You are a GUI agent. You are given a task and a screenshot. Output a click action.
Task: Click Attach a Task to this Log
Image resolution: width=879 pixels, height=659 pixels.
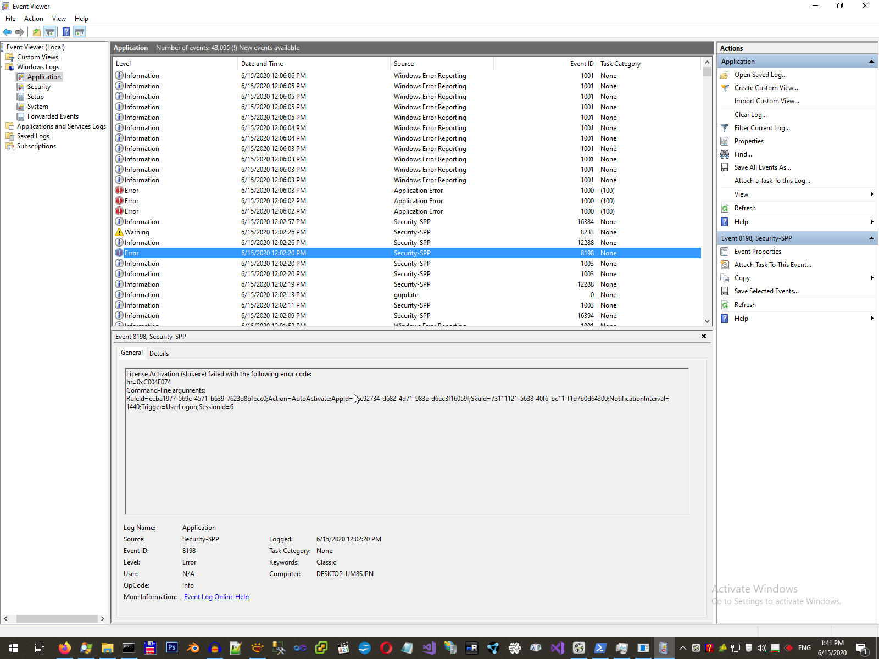click(x=772, y=181)
